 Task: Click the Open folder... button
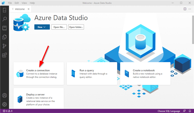point(76,27)
